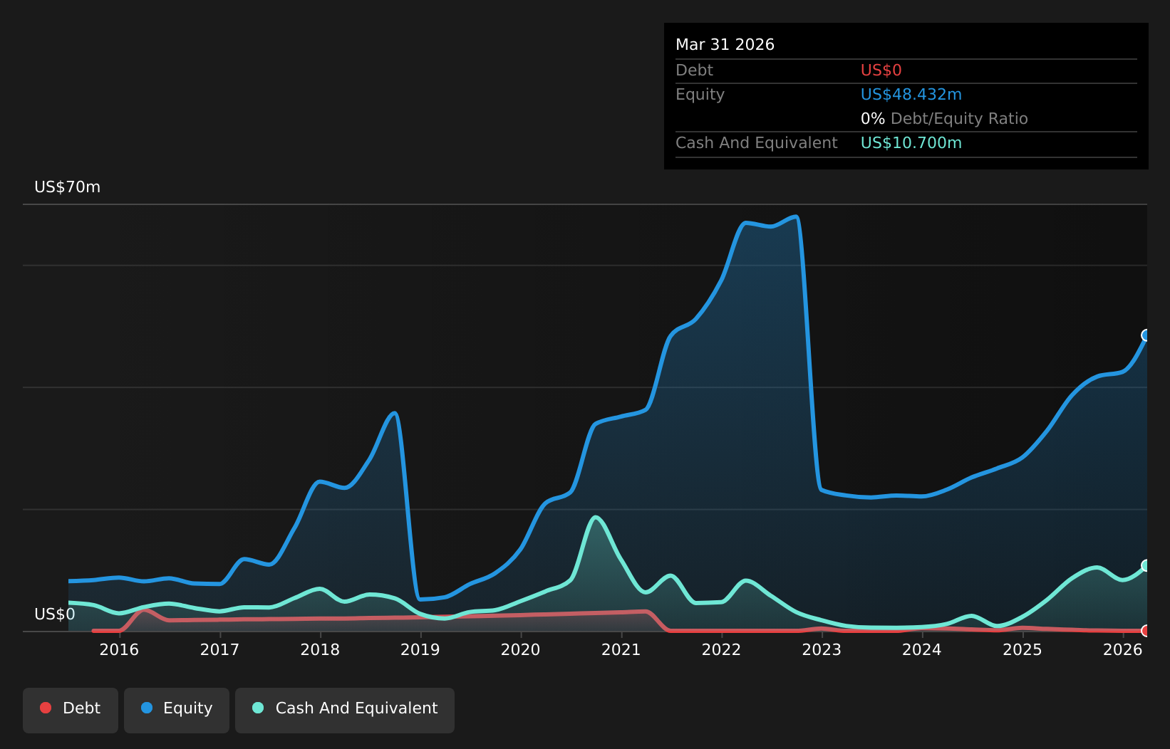Screen dimensions: 1170x749
Task: Click the blue Equity legend dot
Action: (147, 708)
